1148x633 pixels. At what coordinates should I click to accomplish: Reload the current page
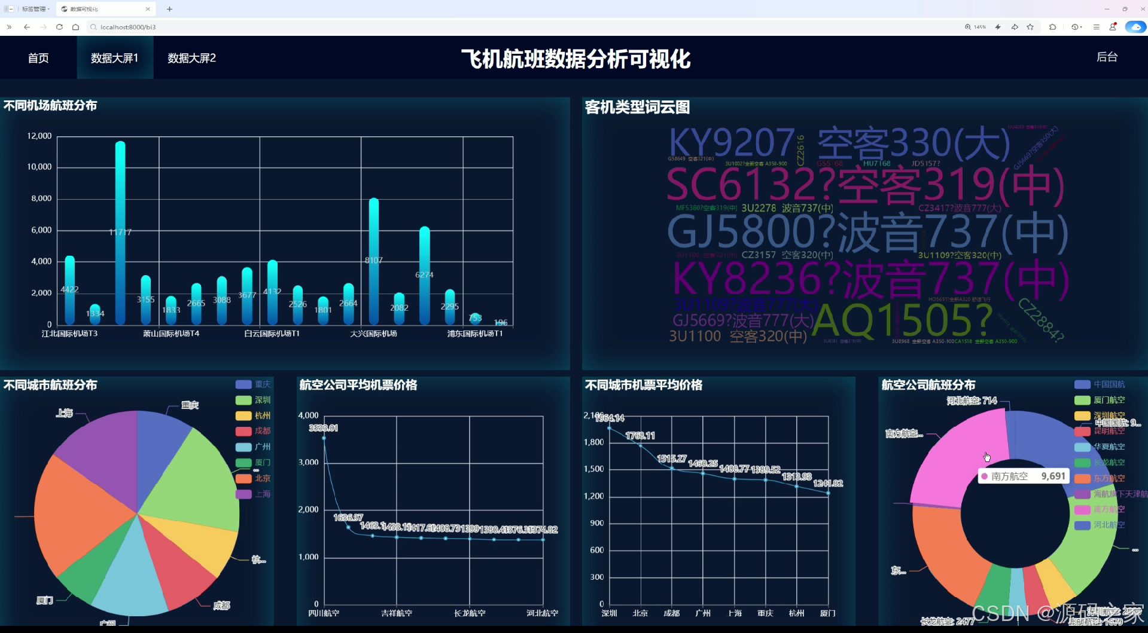[59, 27]
